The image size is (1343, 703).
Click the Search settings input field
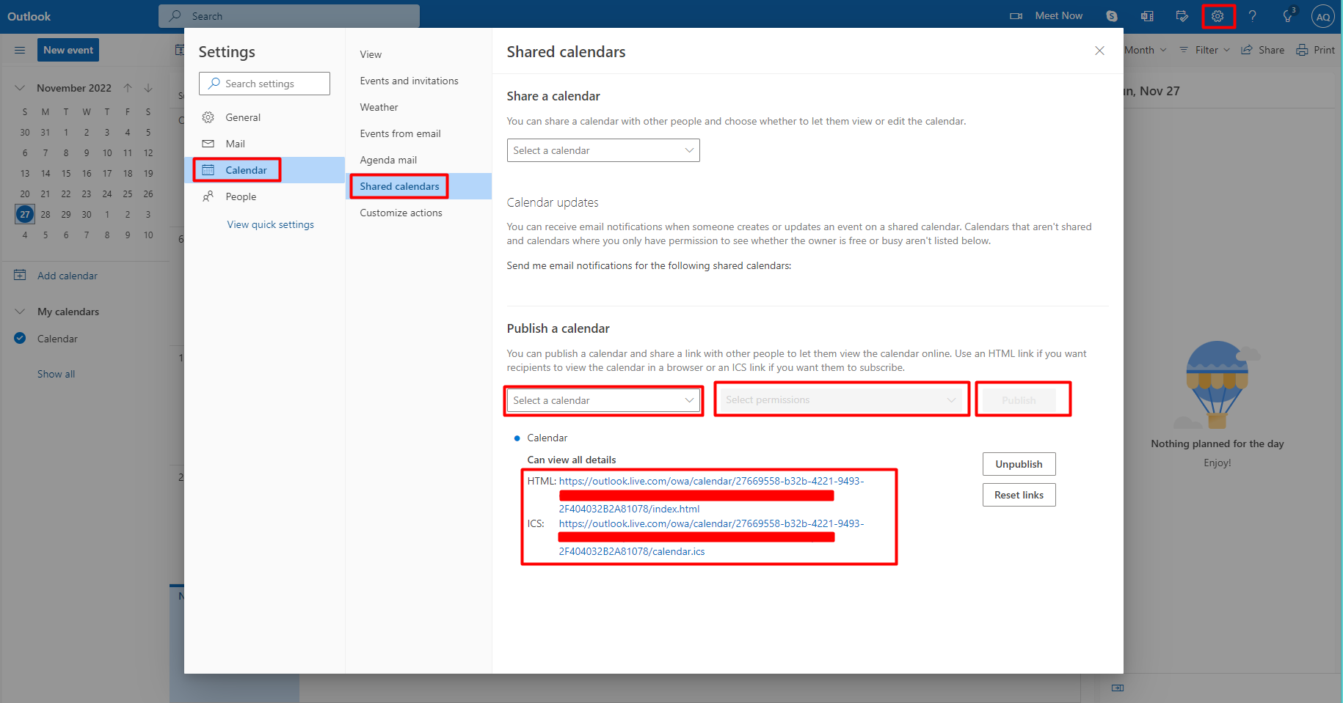click(x=264, y=83)
